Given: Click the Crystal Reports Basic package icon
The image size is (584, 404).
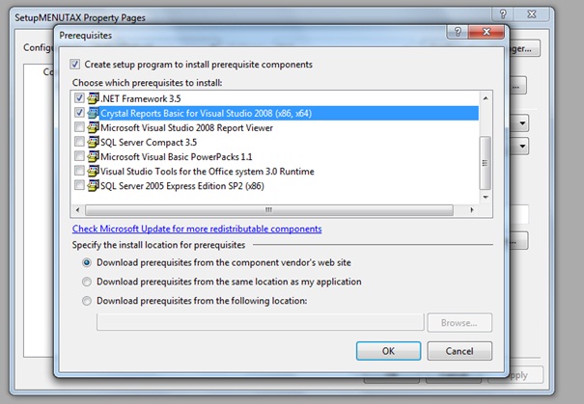Looking at the screenshot, I should (x=93, y=113).
